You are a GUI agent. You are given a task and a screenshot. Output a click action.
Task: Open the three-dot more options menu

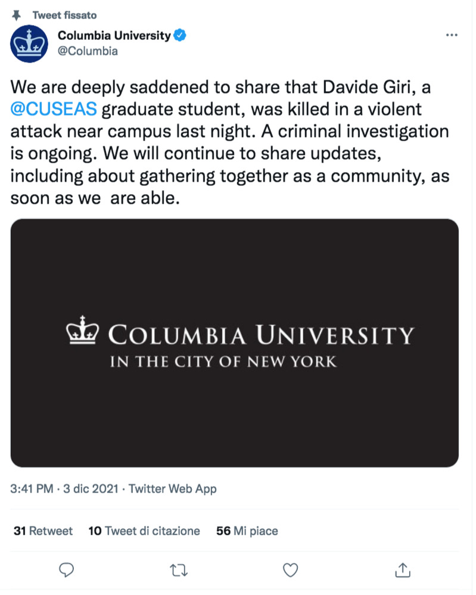(452, 36)
